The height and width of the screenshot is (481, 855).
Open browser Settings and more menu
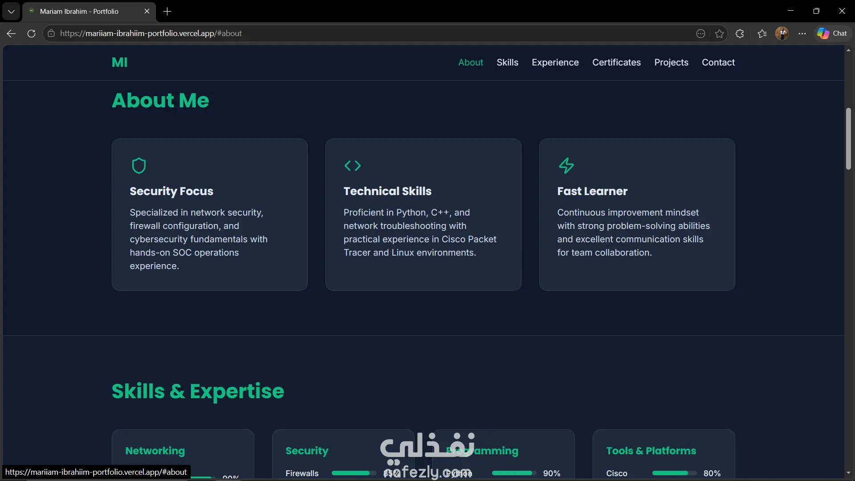[802, 33]
